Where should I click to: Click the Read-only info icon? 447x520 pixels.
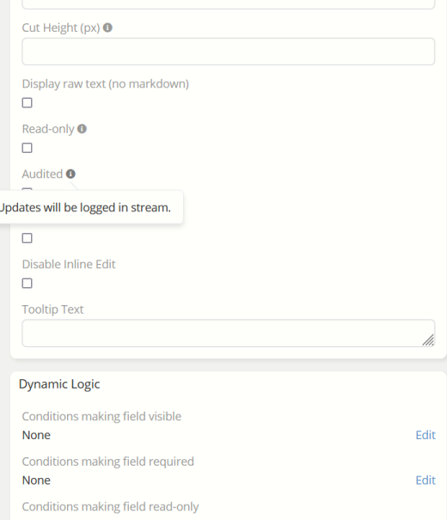pyautogui.click(x=82, y=129)
